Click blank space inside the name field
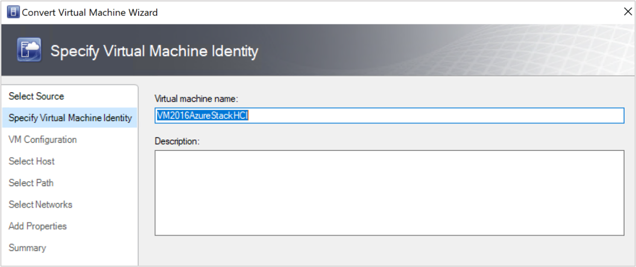636x267 pixels. pyautogui.click(x=420, y=116)
